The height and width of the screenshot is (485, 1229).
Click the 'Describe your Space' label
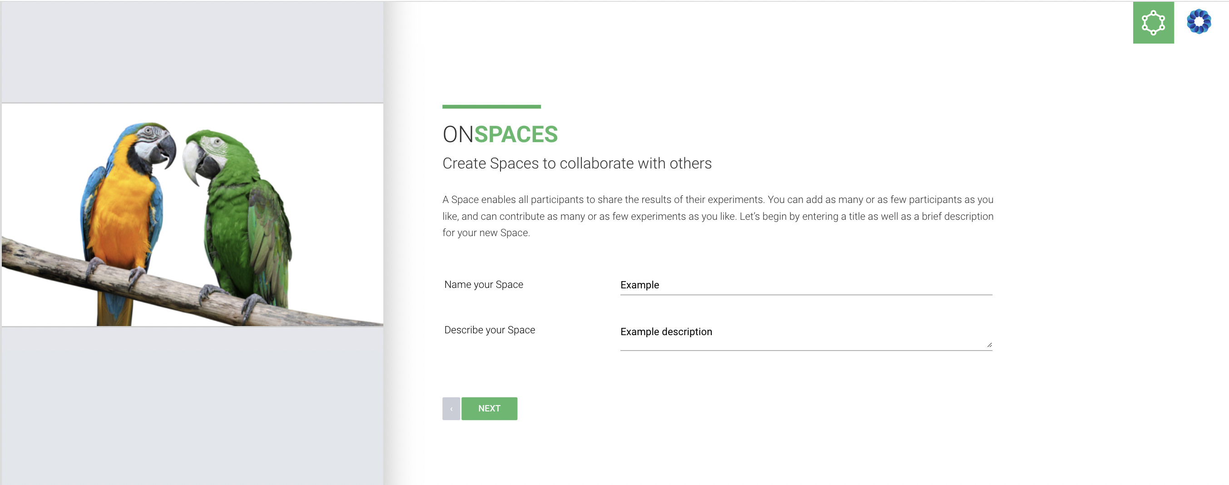coord(490,330)
